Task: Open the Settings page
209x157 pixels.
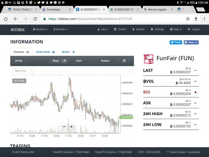Action: (x=157, y=29)
